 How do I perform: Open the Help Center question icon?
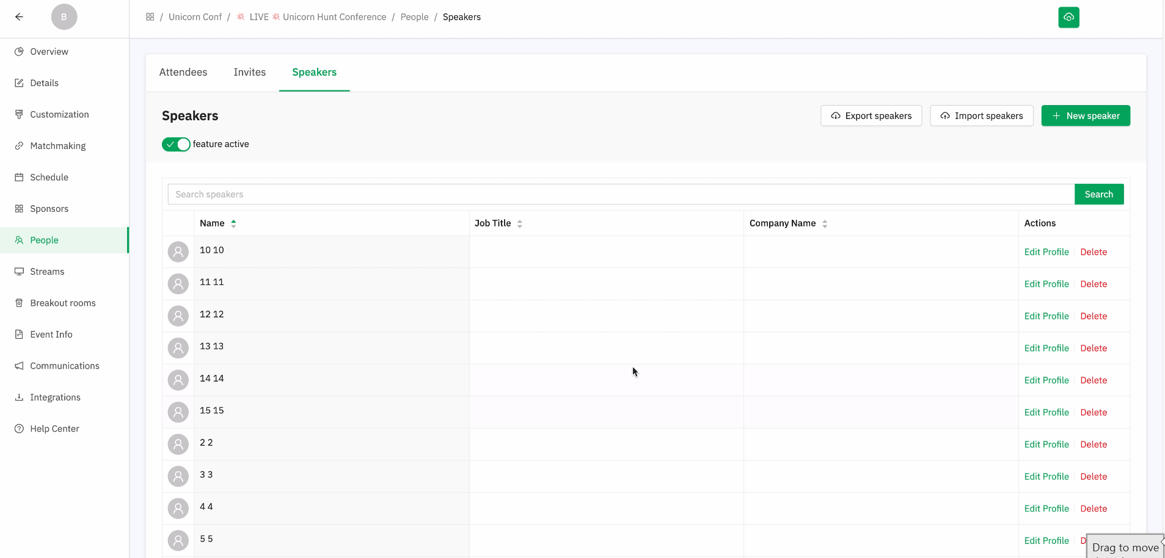click(19, 429)
